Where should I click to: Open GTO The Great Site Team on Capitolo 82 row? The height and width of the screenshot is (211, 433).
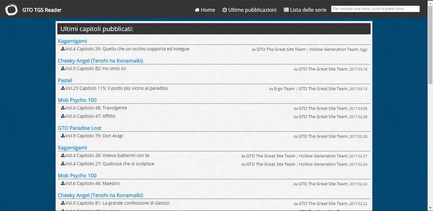tap(323, 69)
